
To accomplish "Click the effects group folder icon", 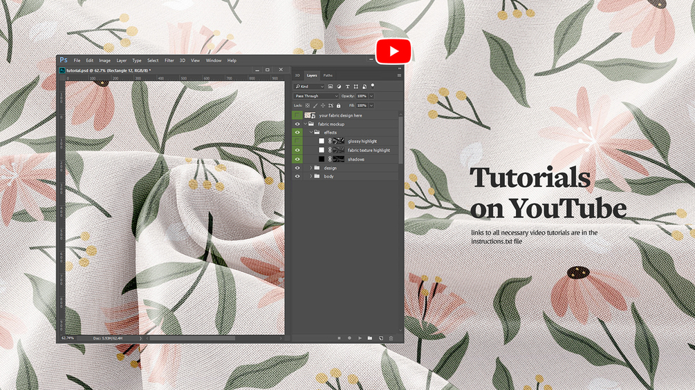I will (317, 133).
